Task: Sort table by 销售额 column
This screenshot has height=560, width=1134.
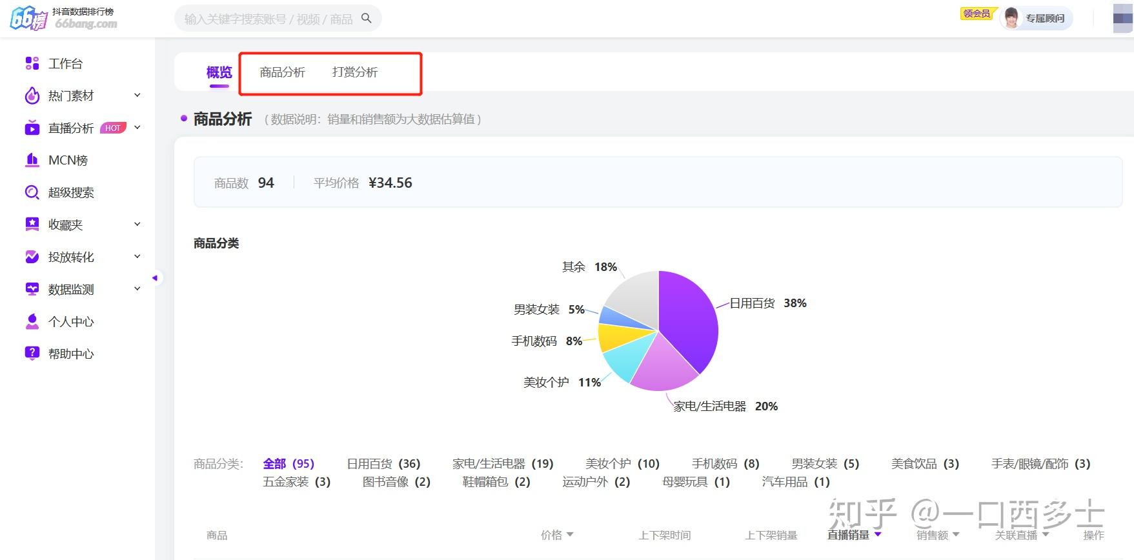Action: point(938,535)
